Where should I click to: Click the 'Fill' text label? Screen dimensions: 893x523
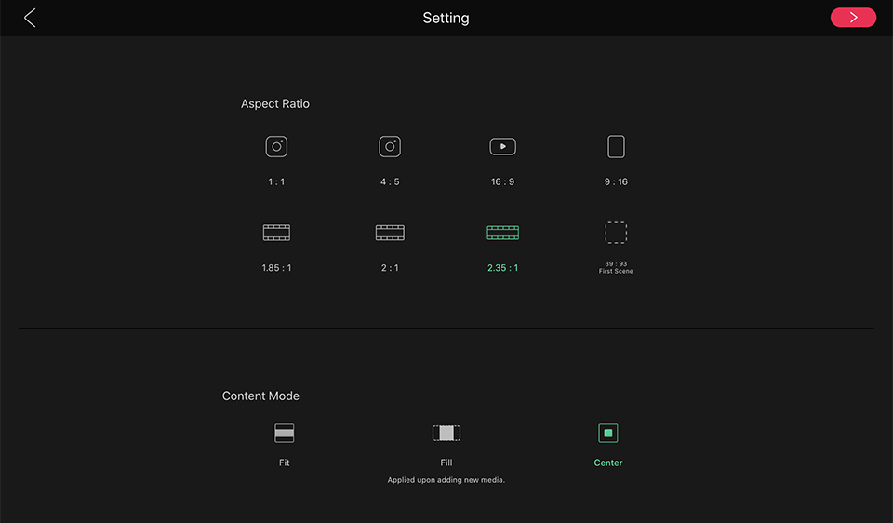(x=446, y=463)
